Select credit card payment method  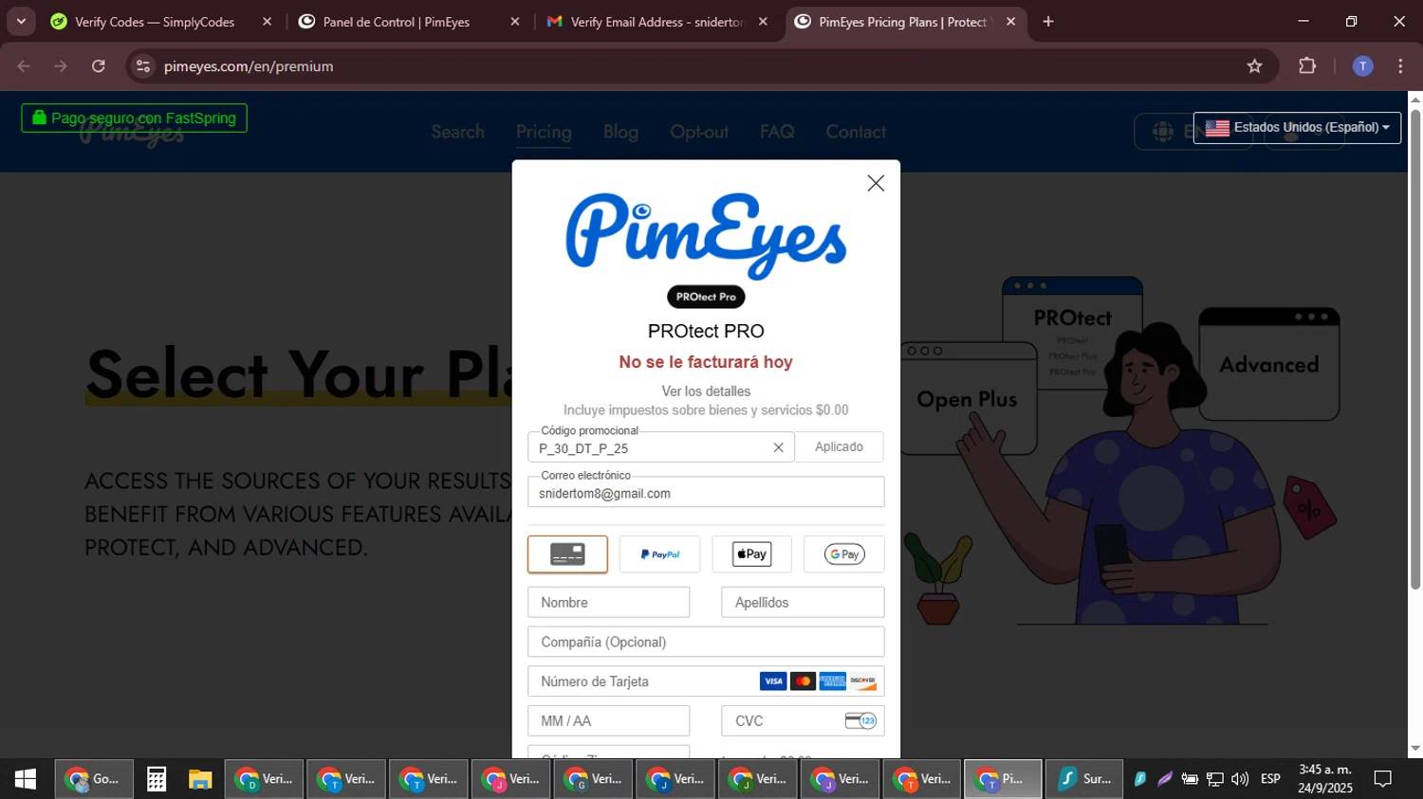point(567,554)
